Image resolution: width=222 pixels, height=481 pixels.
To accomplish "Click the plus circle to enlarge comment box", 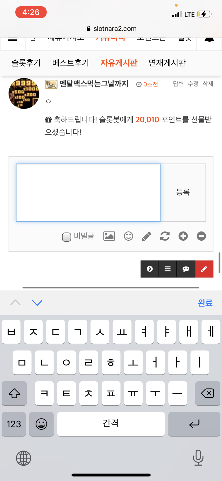I will click(183, 236).
